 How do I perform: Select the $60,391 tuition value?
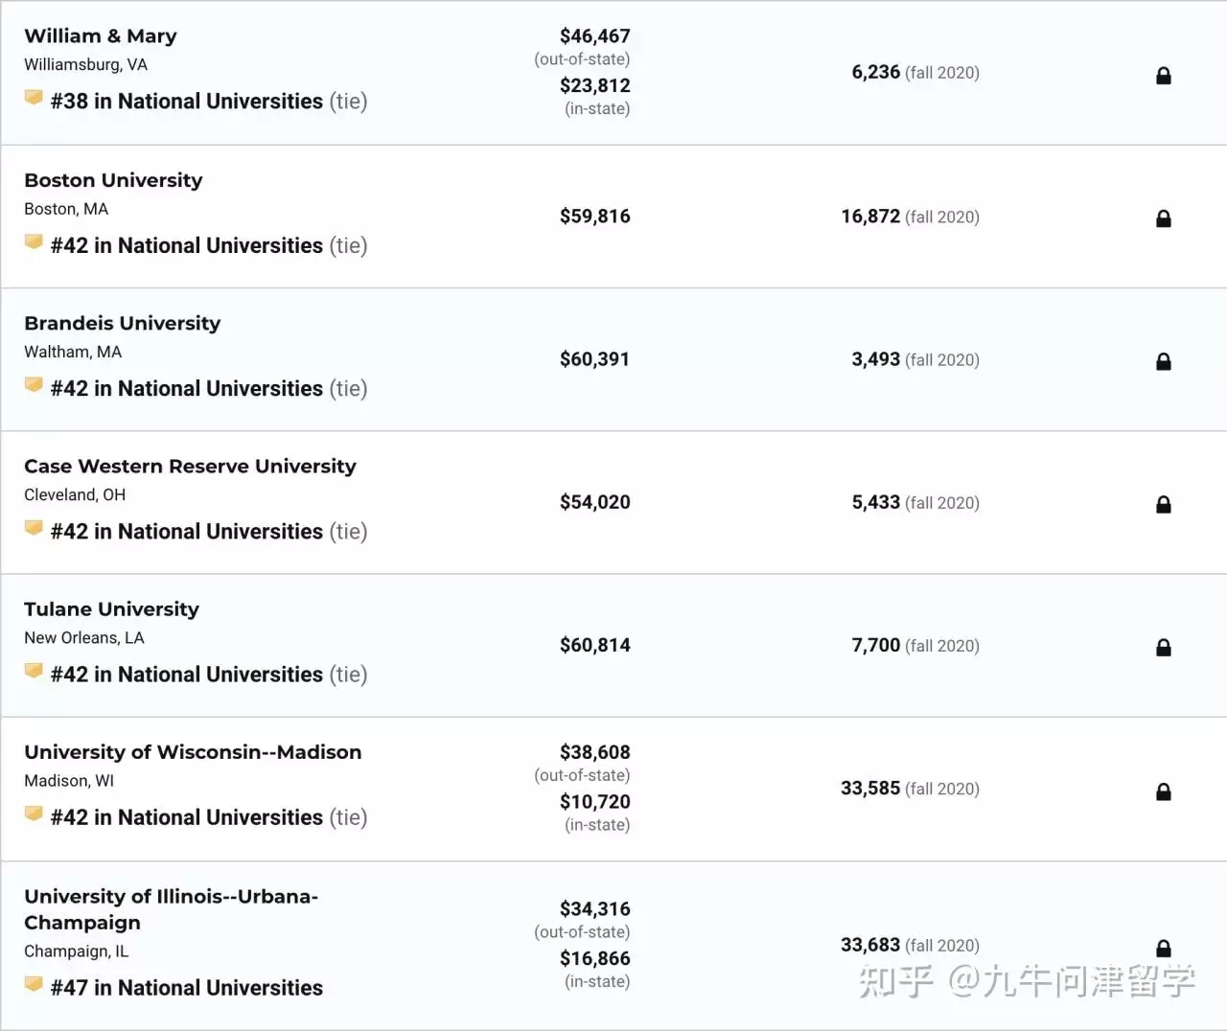(595, 359)
